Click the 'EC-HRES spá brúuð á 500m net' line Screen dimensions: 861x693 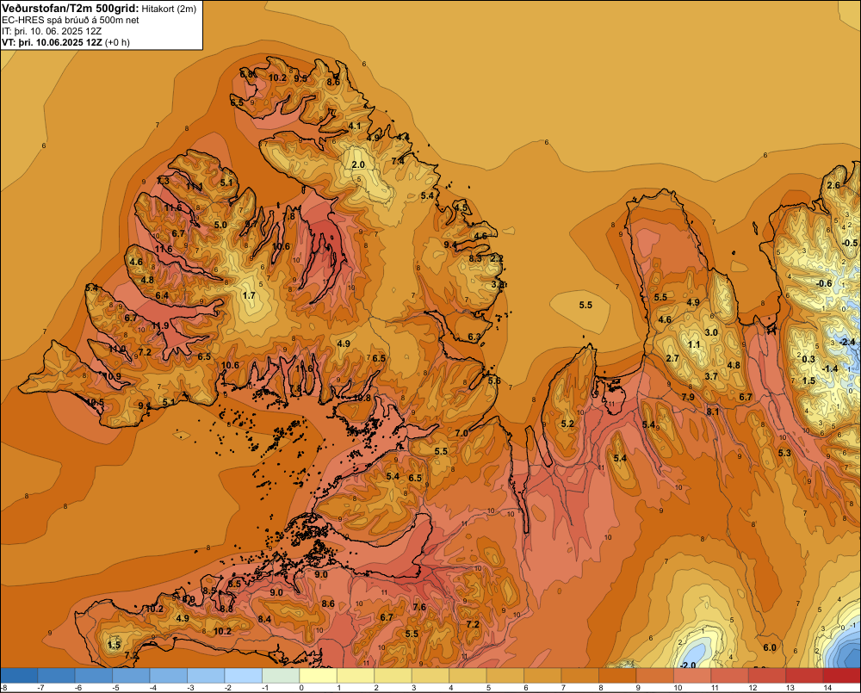(x=71, y=21)
